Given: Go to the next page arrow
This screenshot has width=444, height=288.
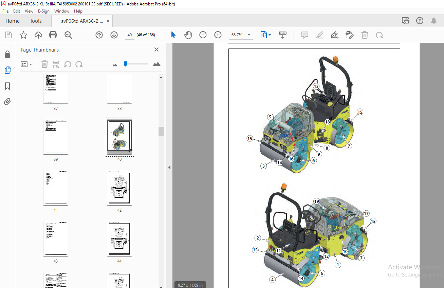Looking at the screenshot, I should click(x=114, y=35).
